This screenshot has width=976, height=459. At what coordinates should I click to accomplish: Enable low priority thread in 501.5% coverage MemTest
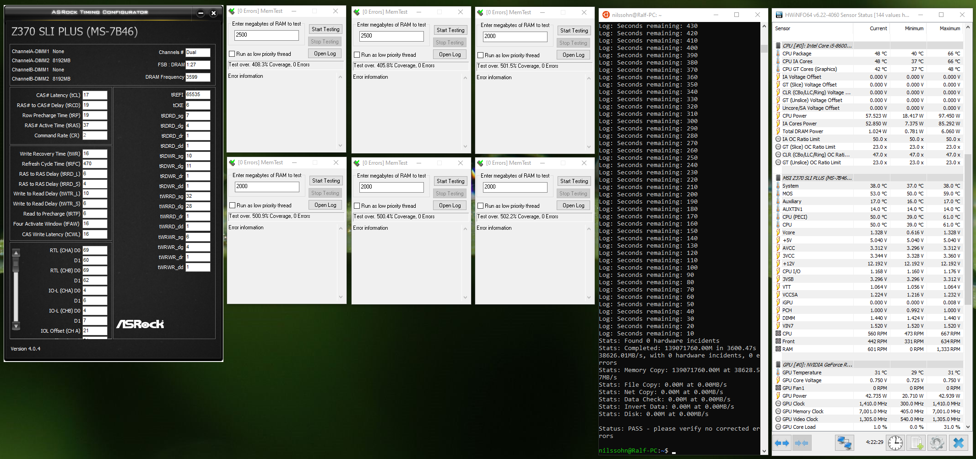(481, 55)
